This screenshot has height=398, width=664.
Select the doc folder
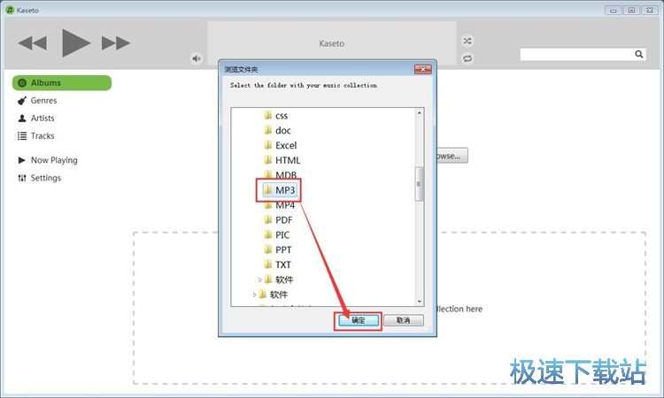tap(277, 130)
